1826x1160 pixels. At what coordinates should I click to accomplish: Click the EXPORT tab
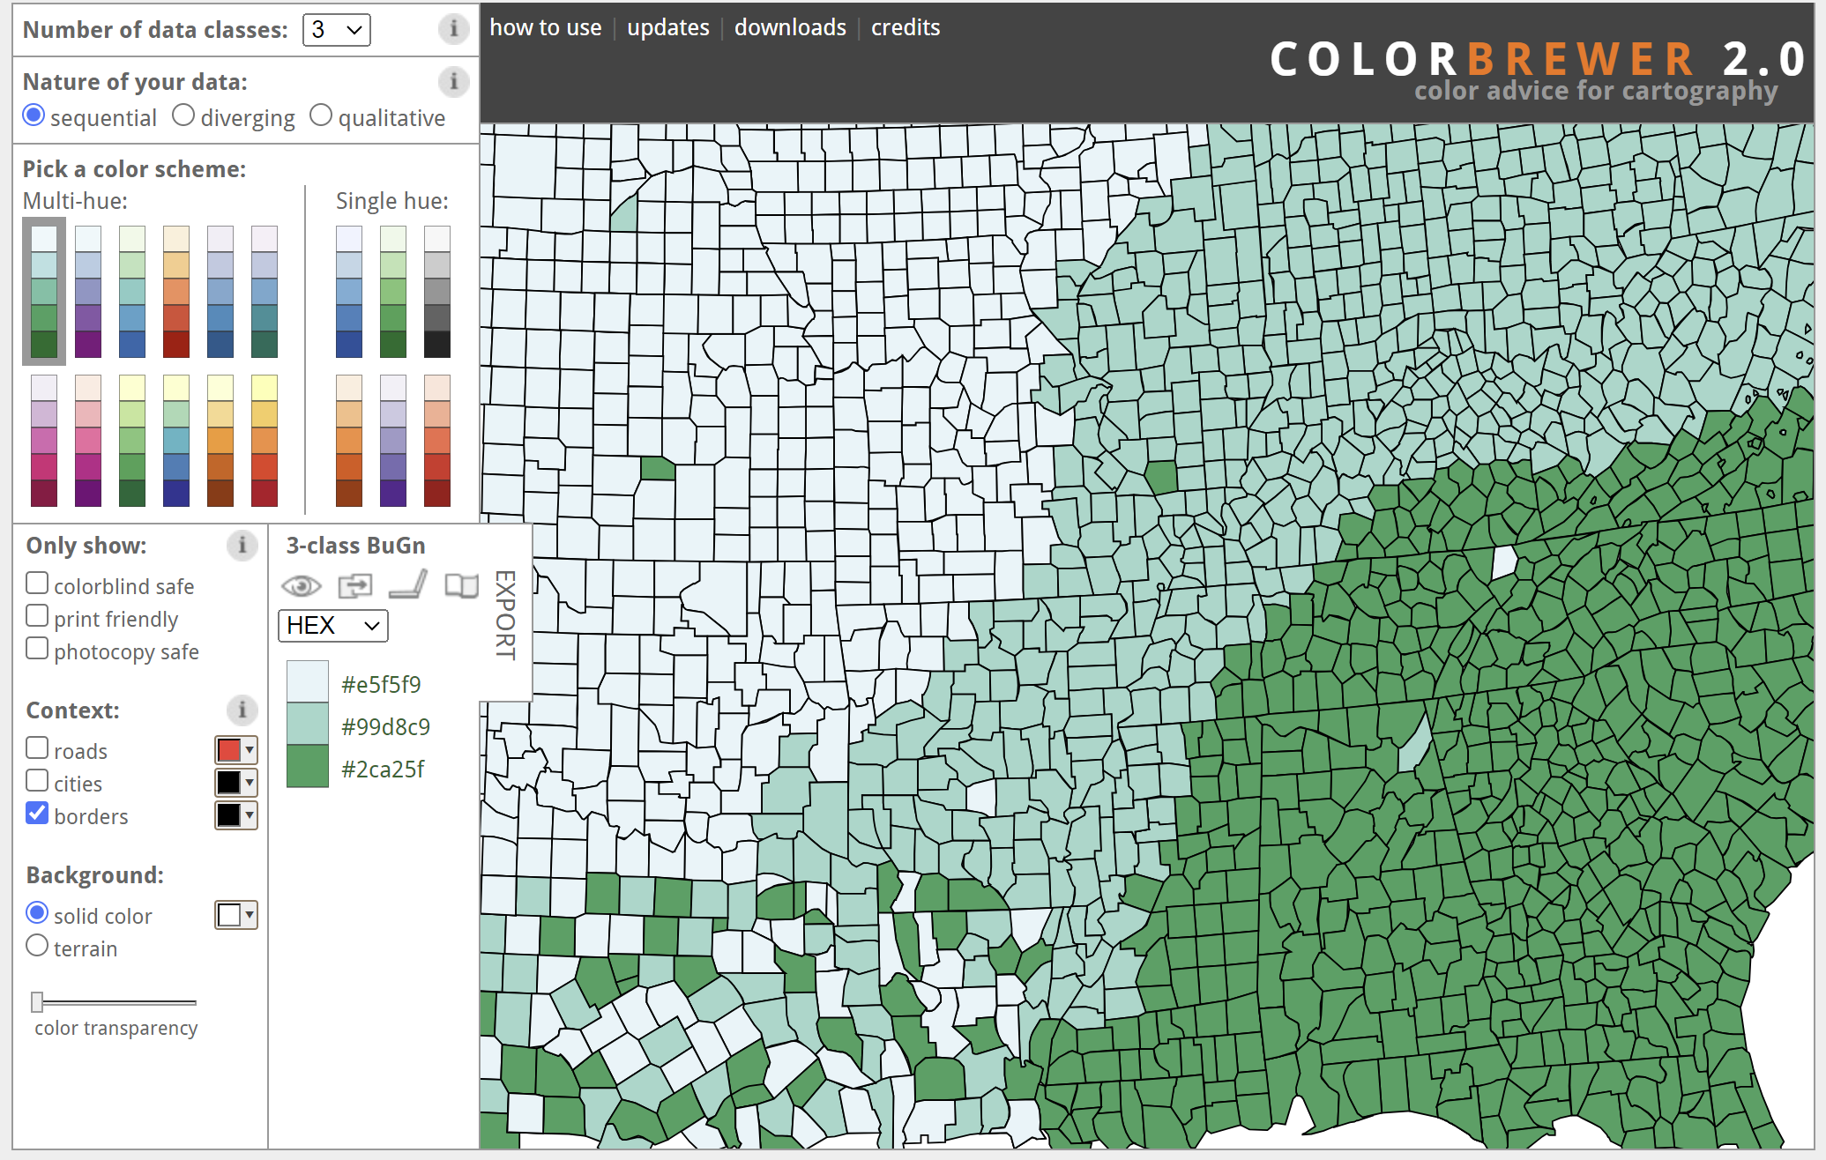click(503, 617)
